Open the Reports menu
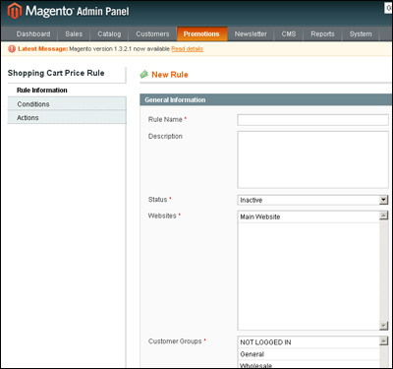 pyautogui.click(x=322, y=34)
